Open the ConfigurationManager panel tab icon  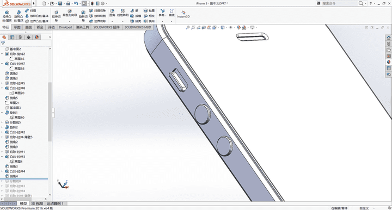20,37
